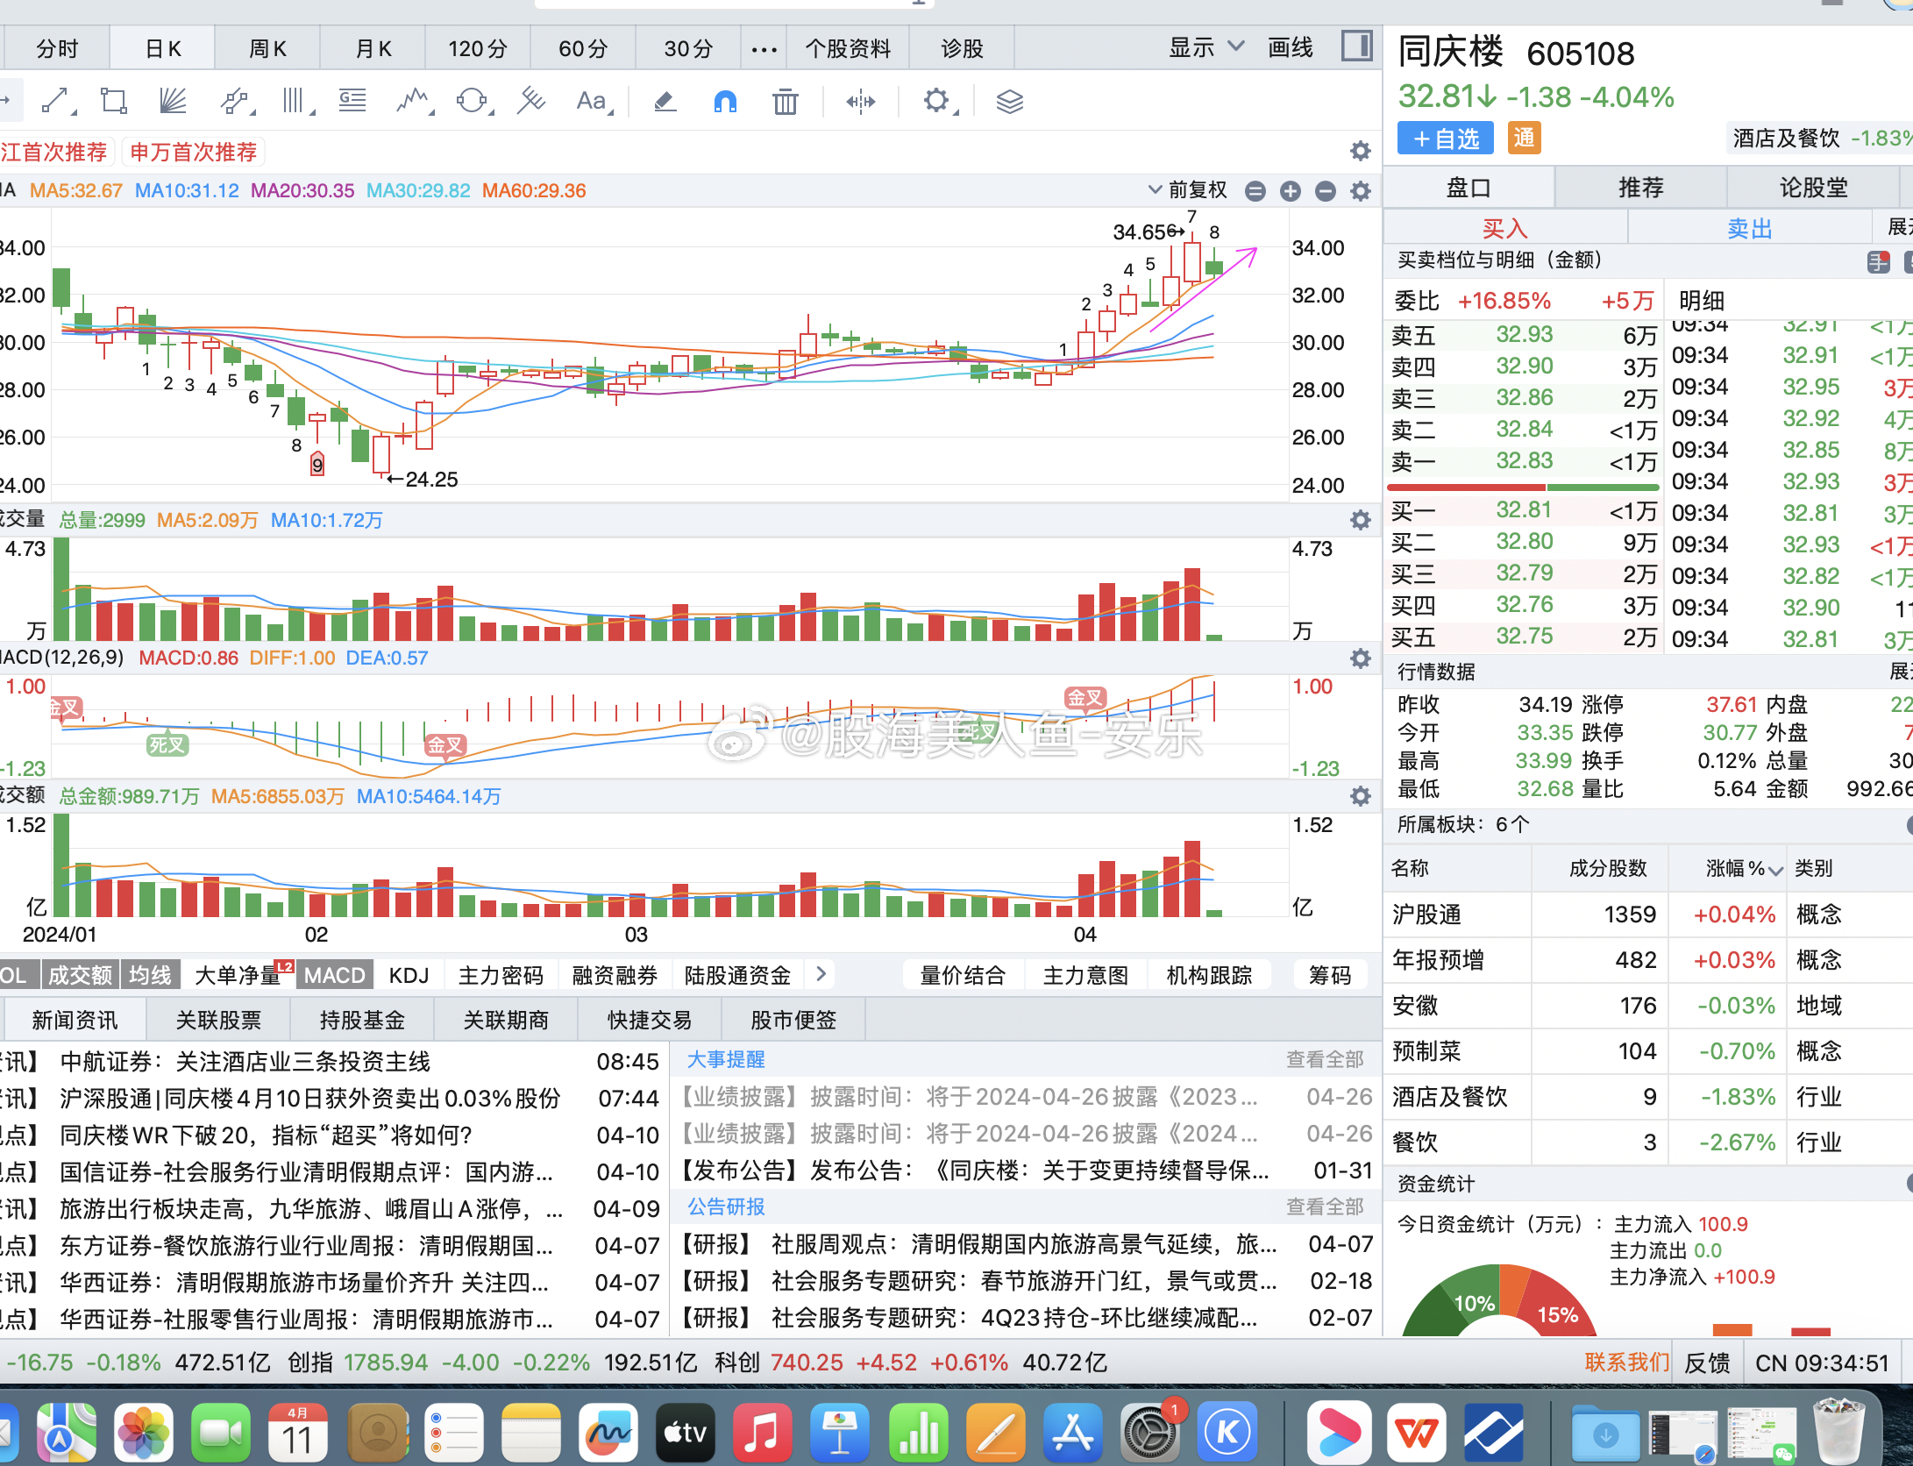Screen dimensions: 1913x1466
Task: Open System Preferences from the Dock
Action: point(1149,1433)
